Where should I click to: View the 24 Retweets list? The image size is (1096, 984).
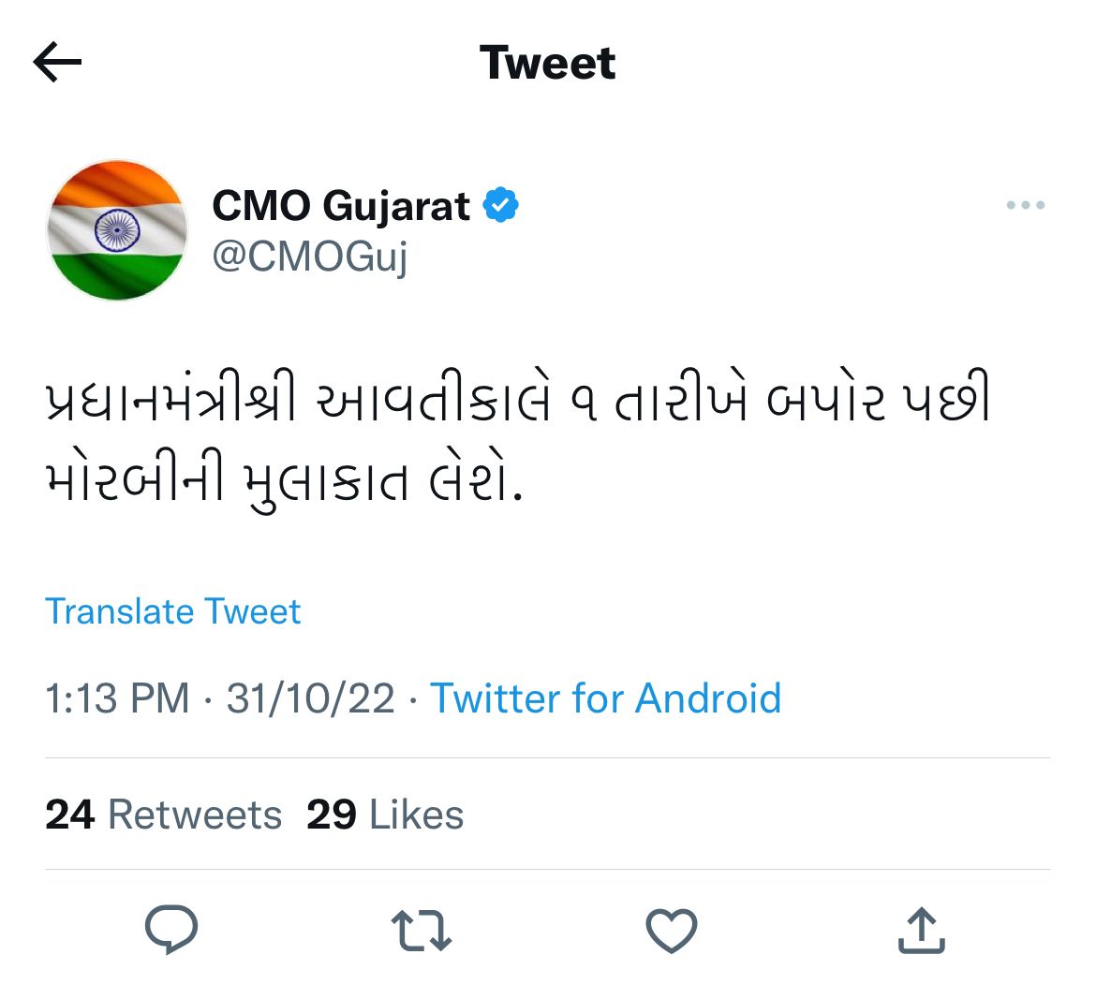[163, 815]
